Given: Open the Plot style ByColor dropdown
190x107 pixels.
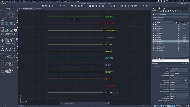Looking at the screenshot, I should pos(179,96).
